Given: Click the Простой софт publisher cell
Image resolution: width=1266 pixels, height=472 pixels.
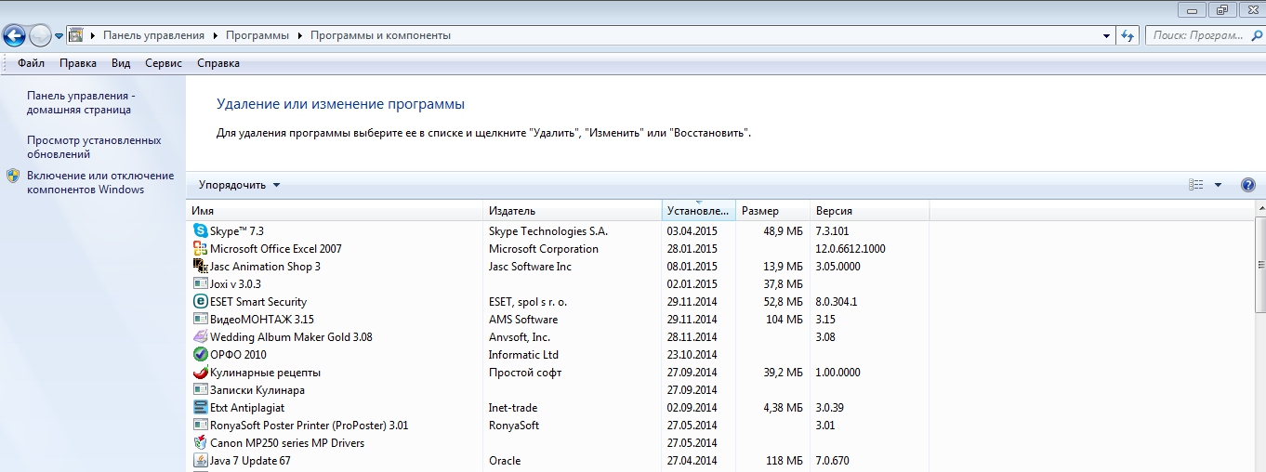Looking at the screenshot, I should (x=525, y=372).
